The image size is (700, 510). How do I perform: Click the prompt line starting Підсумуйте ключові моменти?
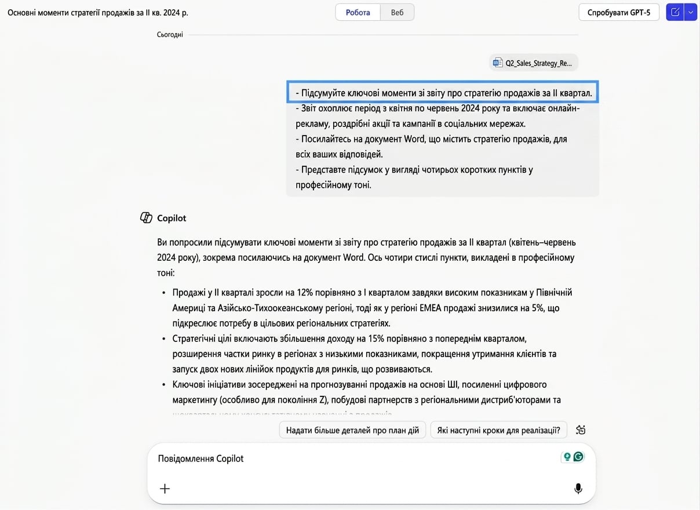tap(443, 93)
